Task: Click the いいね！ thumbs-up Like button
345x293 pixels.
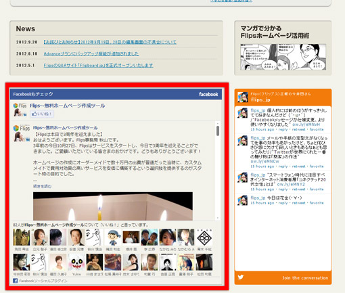Action: pyautogui.click(x=42, y=114)
